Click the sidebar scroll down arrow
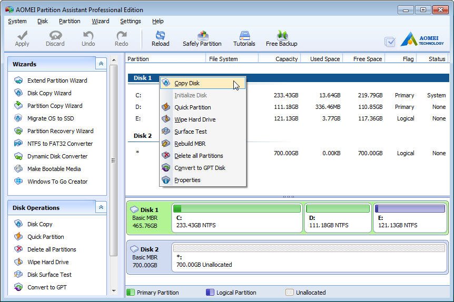The width and height of the screenshot is (454, 302). click(x=113, y=290)
